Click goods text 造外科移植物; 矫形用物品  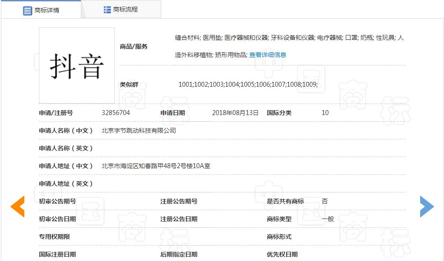coord(211,55)
